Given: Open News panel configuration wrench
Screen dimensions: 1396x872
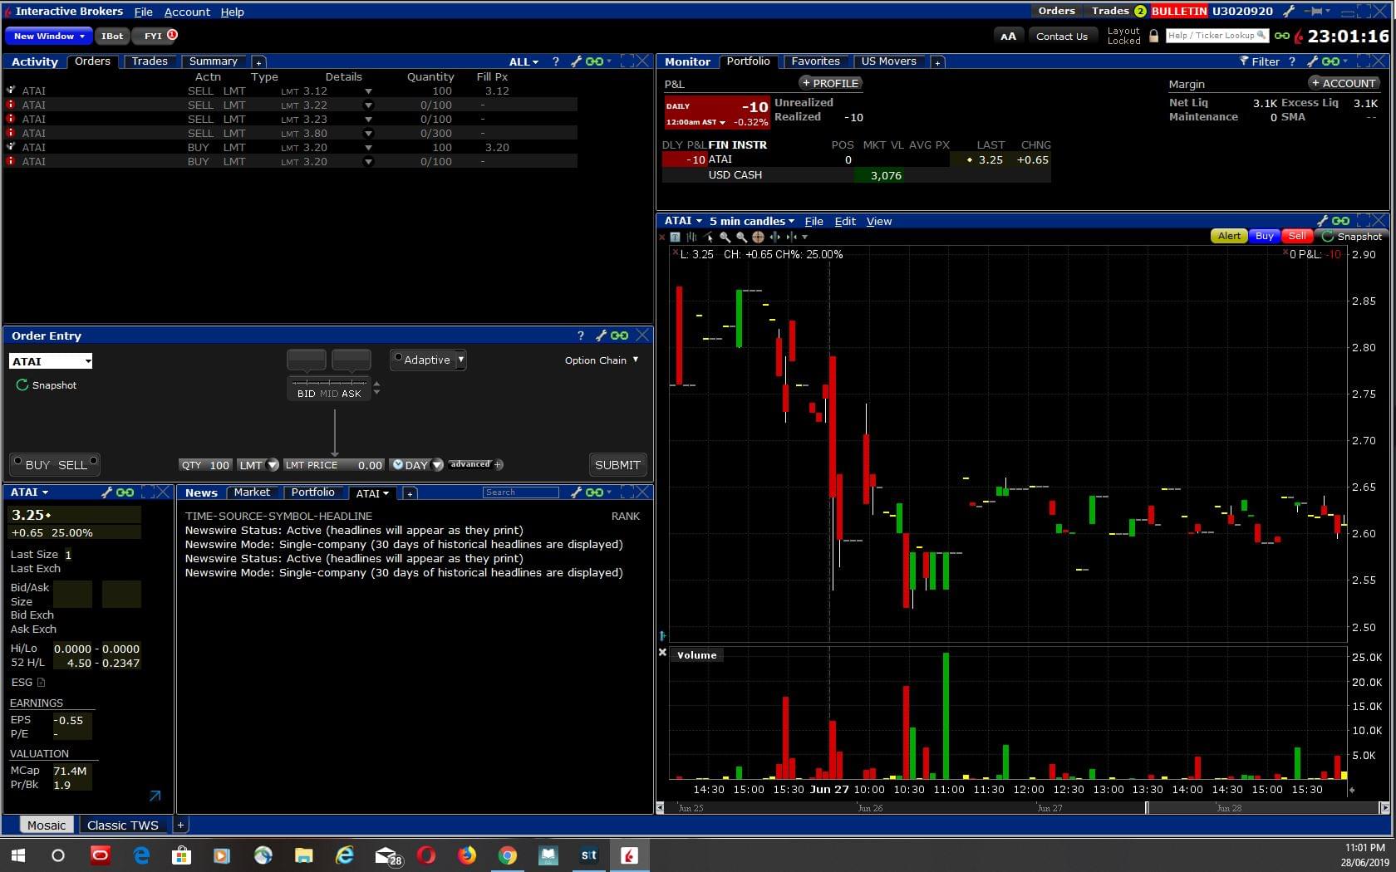Looking at the screenshot, I should tap(576, 492).
